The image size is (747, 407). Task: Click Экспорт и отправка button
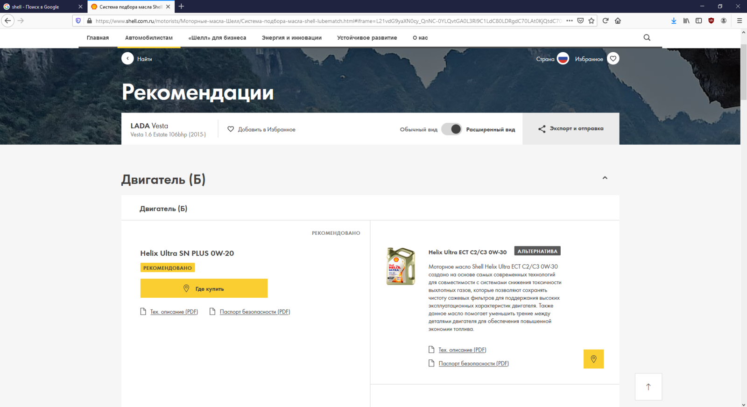point(571,129)
